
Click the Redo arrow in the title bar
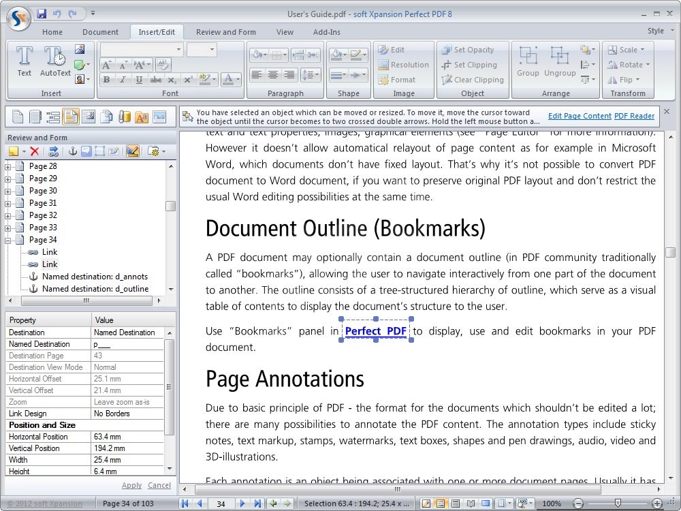[73, 14]
